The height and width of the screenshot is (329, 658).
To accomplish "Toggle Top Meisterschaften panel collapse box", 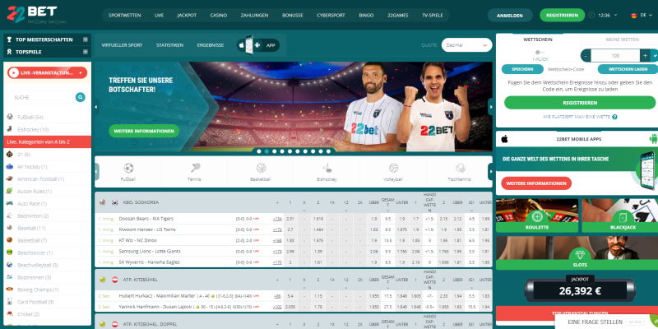I will click(86, 39).
